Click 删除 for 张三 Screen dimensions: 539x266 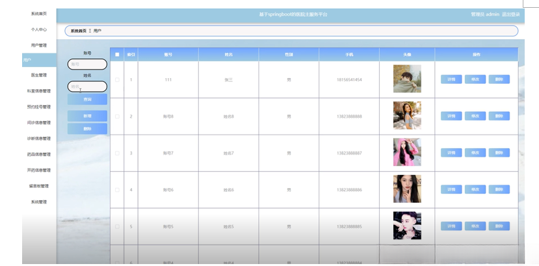click(499, 79)
